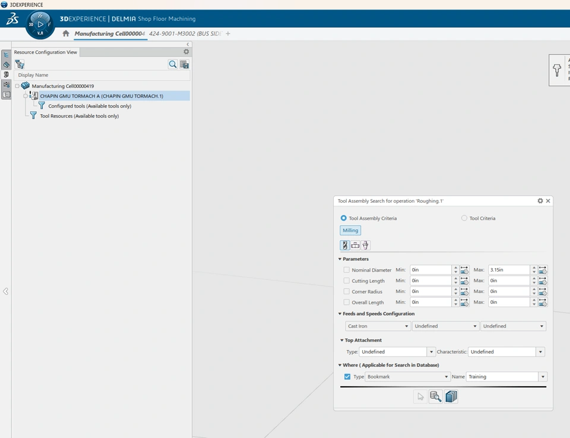The height and width of the screenshot is (438, 570).
Task: Collapse left panel with chevron arrow
Action: coord(188,45)
